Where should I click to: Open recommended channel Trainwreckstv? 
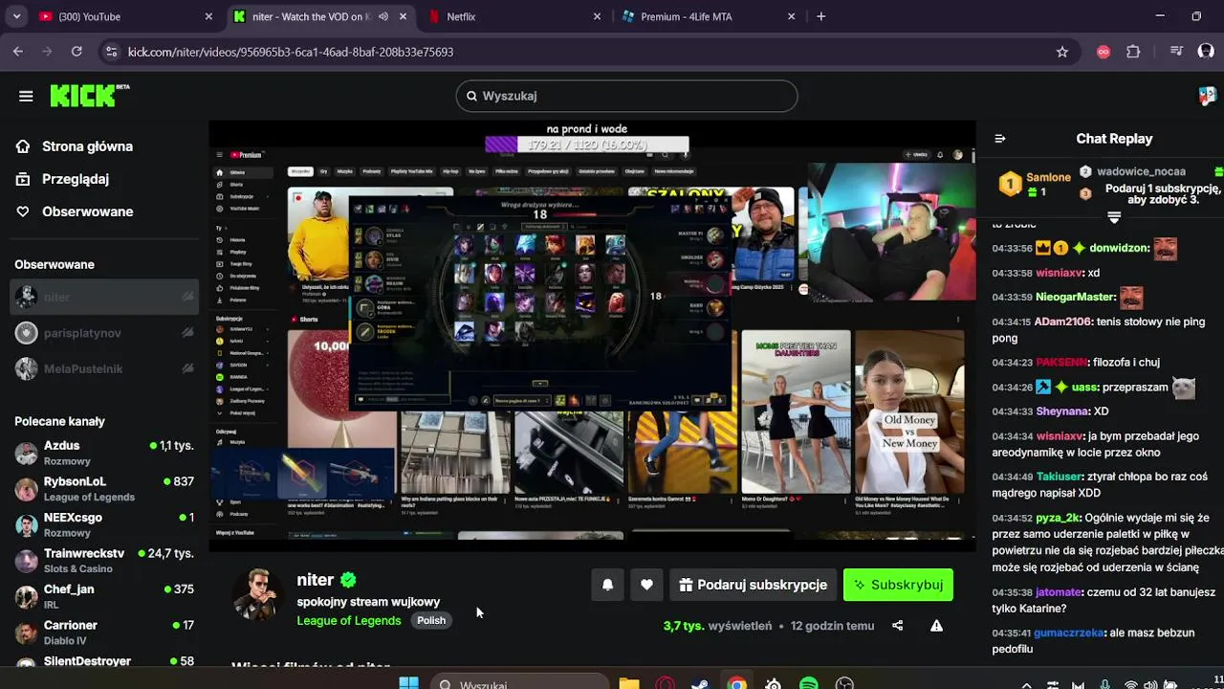pos(104,560)
